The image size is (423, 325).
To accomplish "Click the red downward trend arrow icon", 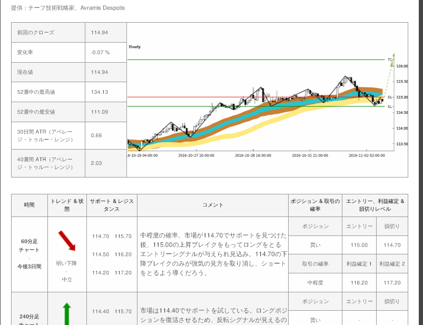I will 67,241.
